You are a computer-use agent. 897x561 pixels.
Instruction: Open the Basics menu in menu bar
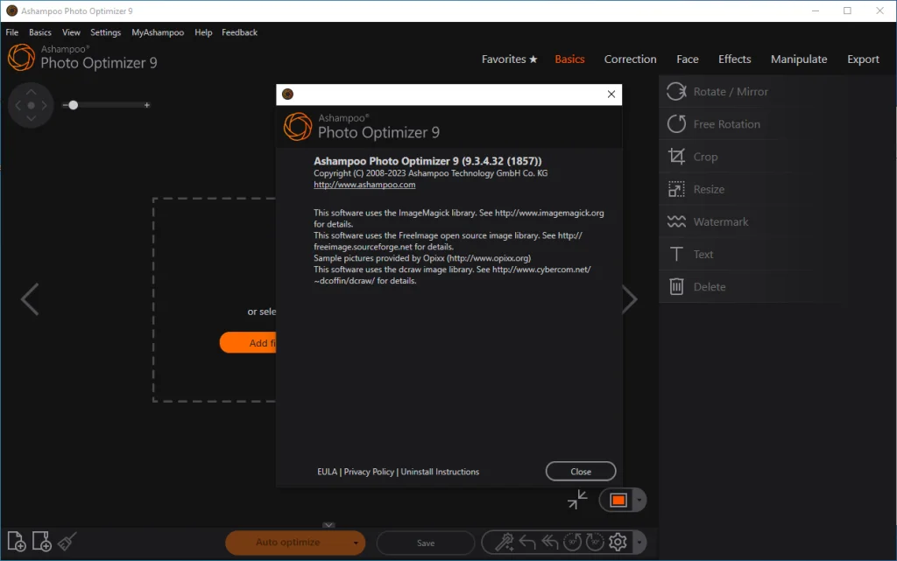point(40,32)
